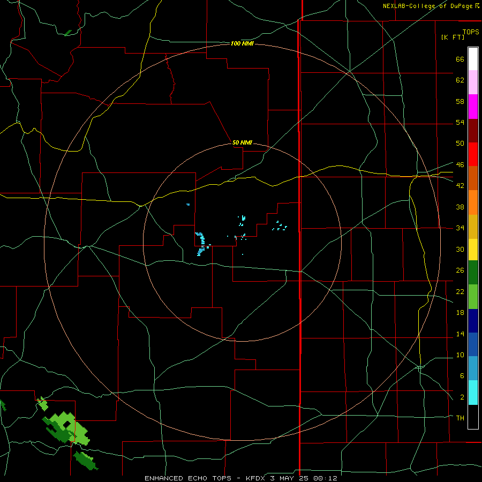
Task: Pick the light blue legend swatch
Action: [473, 368]
